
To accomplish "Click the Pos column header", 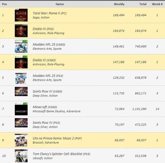I will click(x=4, y=4).
